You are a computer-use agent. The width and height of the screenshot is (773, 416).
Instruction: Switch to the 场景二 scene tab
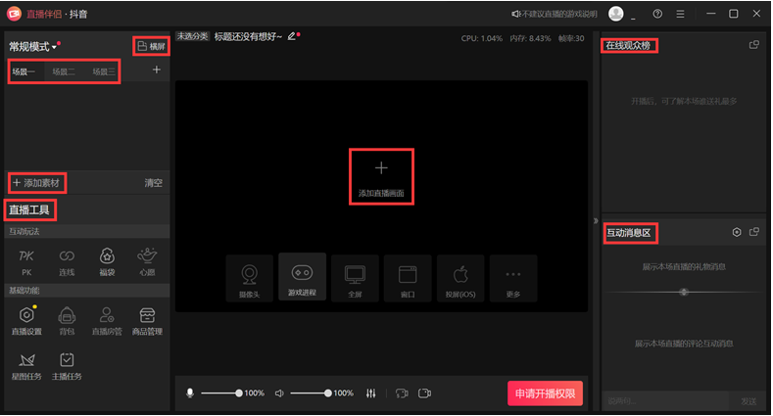coord(63,71)
